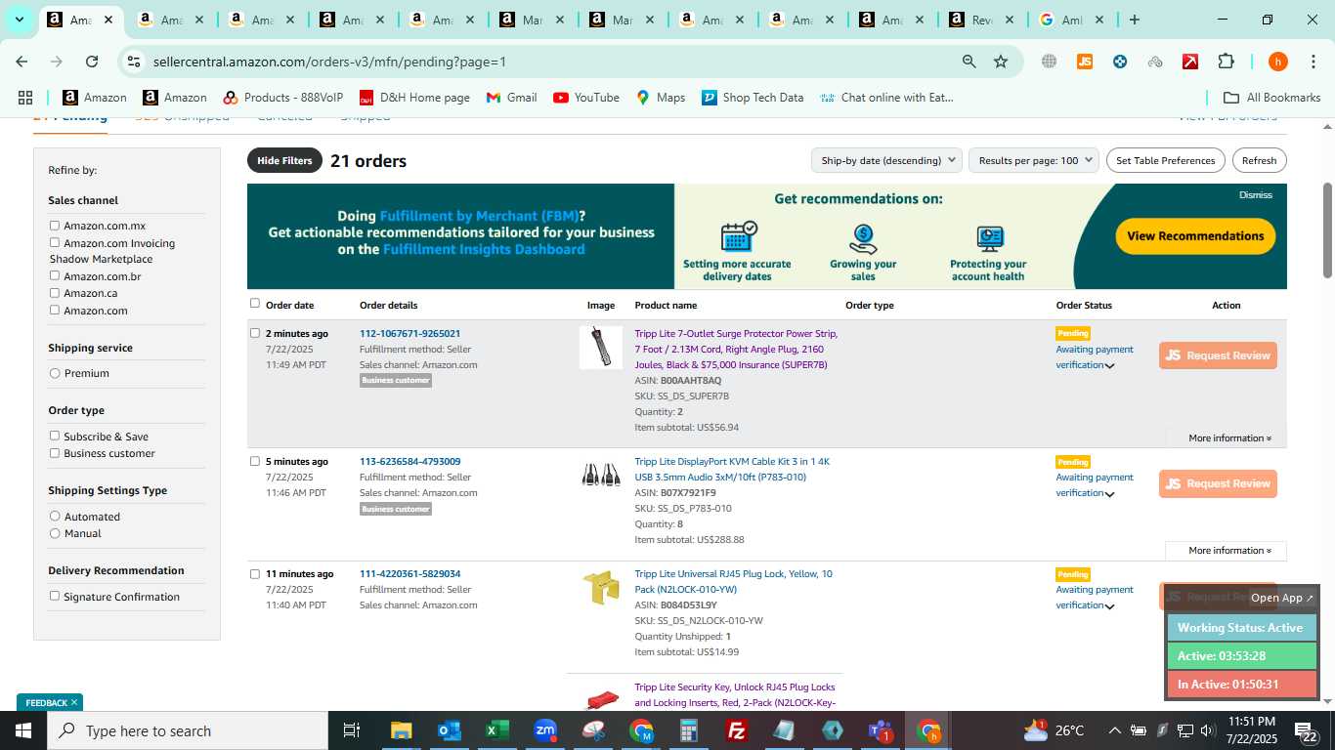Check the Business customer order type filter
The image size is (1335, 750).
point(55,453)
